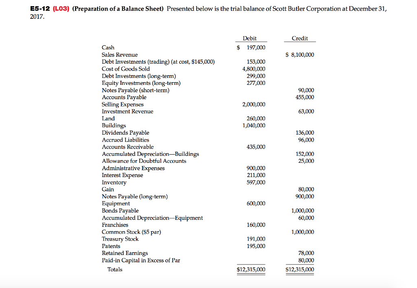417x288 pixels.
Task: Select the Credit column header
Action: (300, 38)
